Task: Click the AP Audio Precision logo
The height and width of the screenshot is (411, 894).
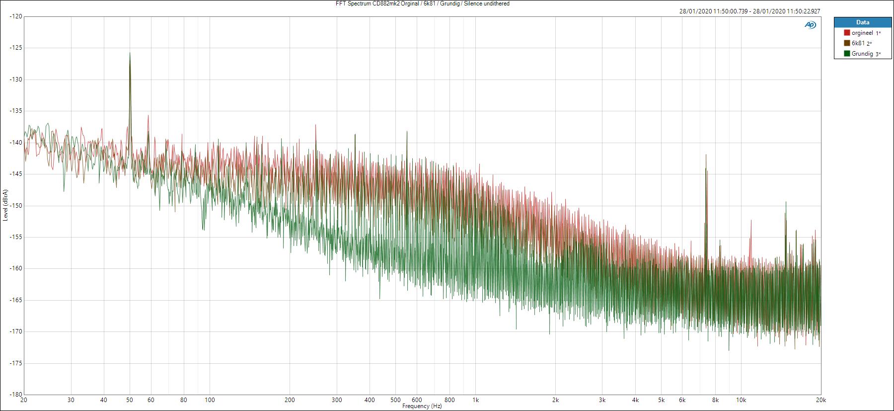Action: point(810,25)
